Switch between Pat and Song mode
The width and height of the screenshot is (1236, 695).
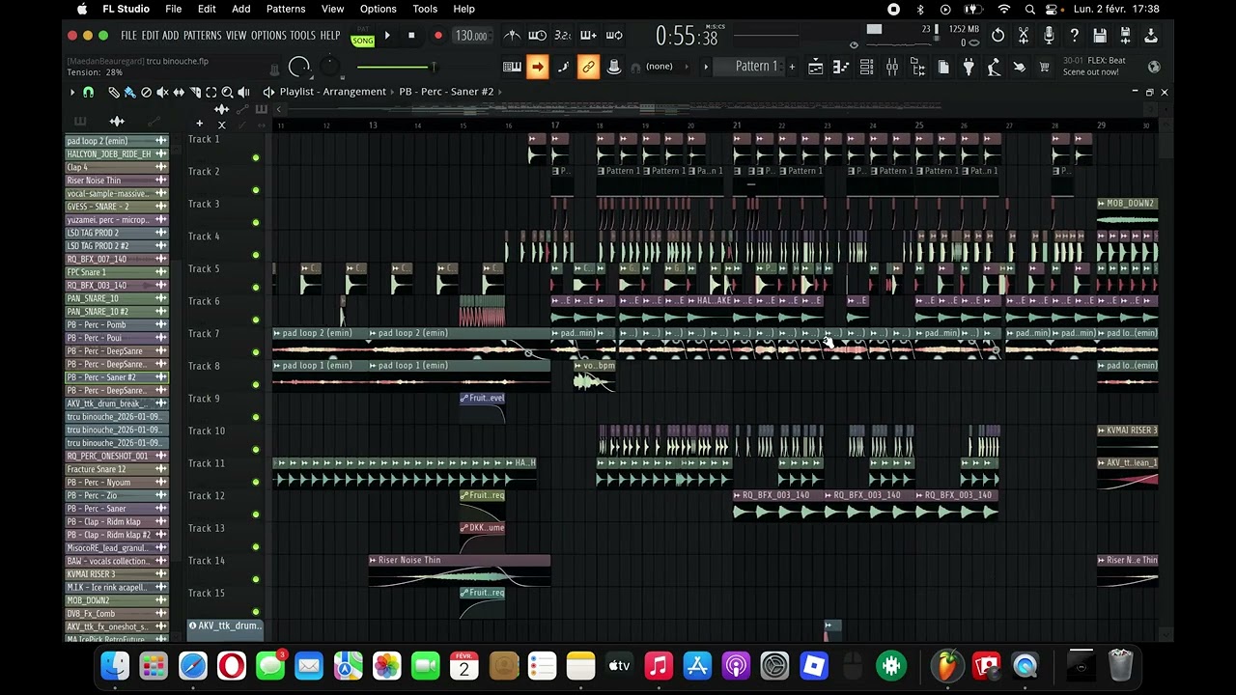363,37
